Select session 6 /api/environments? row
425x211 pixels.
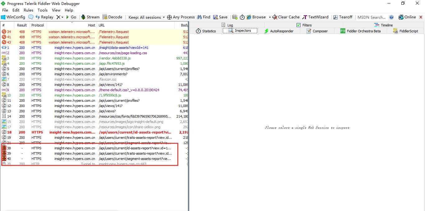(x=95, y=74)
